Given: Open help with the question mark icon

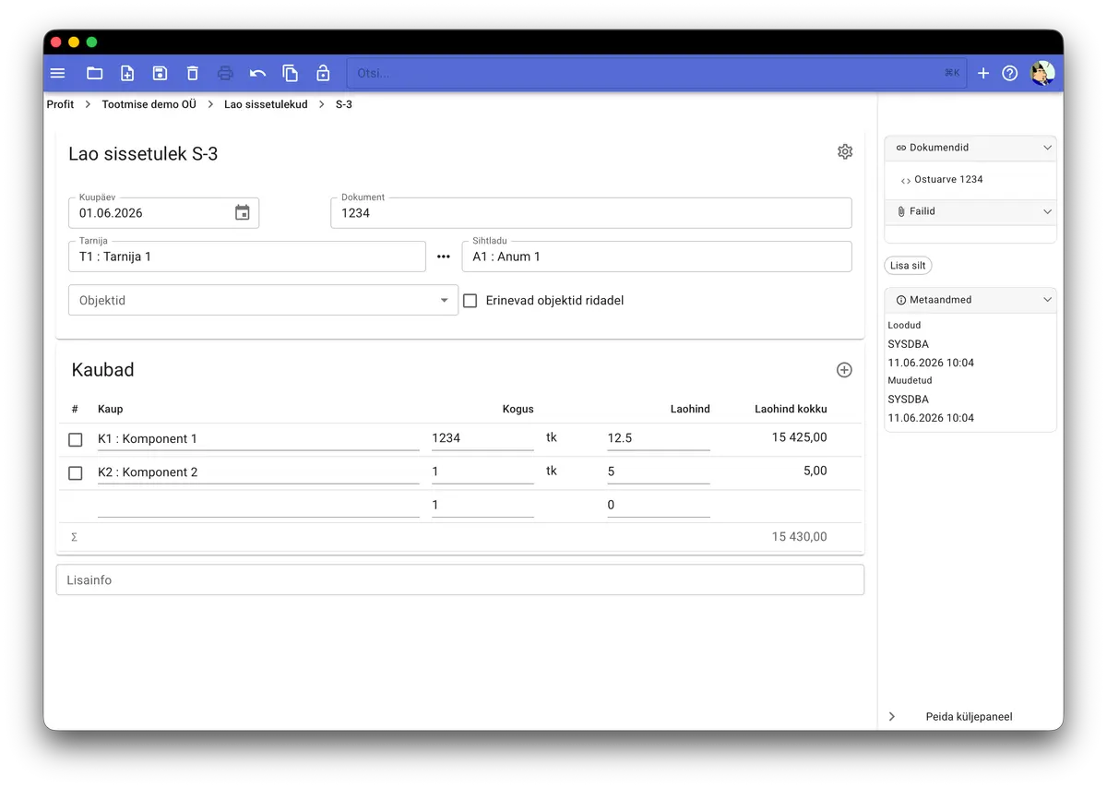Looking at the screenshot, I should coord(1010,73).
